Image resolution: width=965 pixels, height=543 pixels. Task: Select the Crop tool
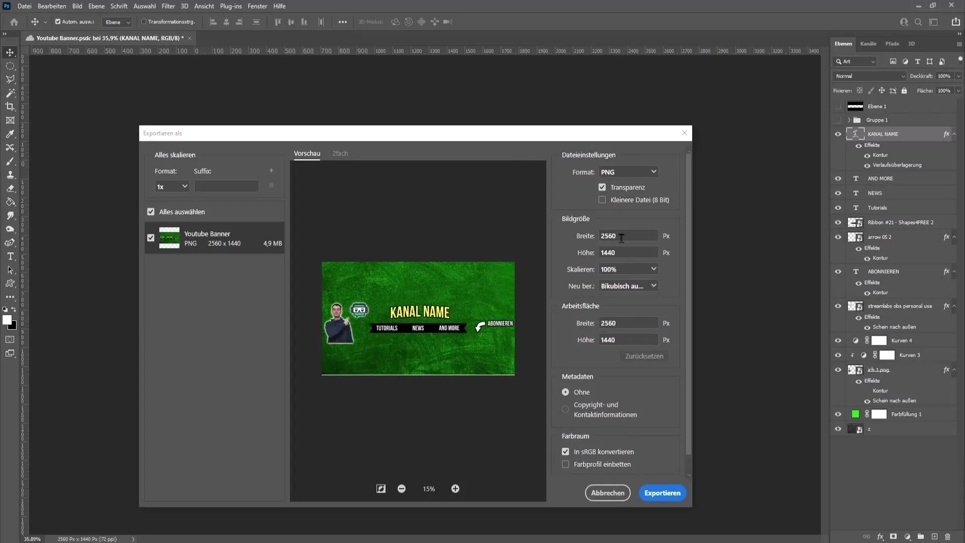pos(10,107)
